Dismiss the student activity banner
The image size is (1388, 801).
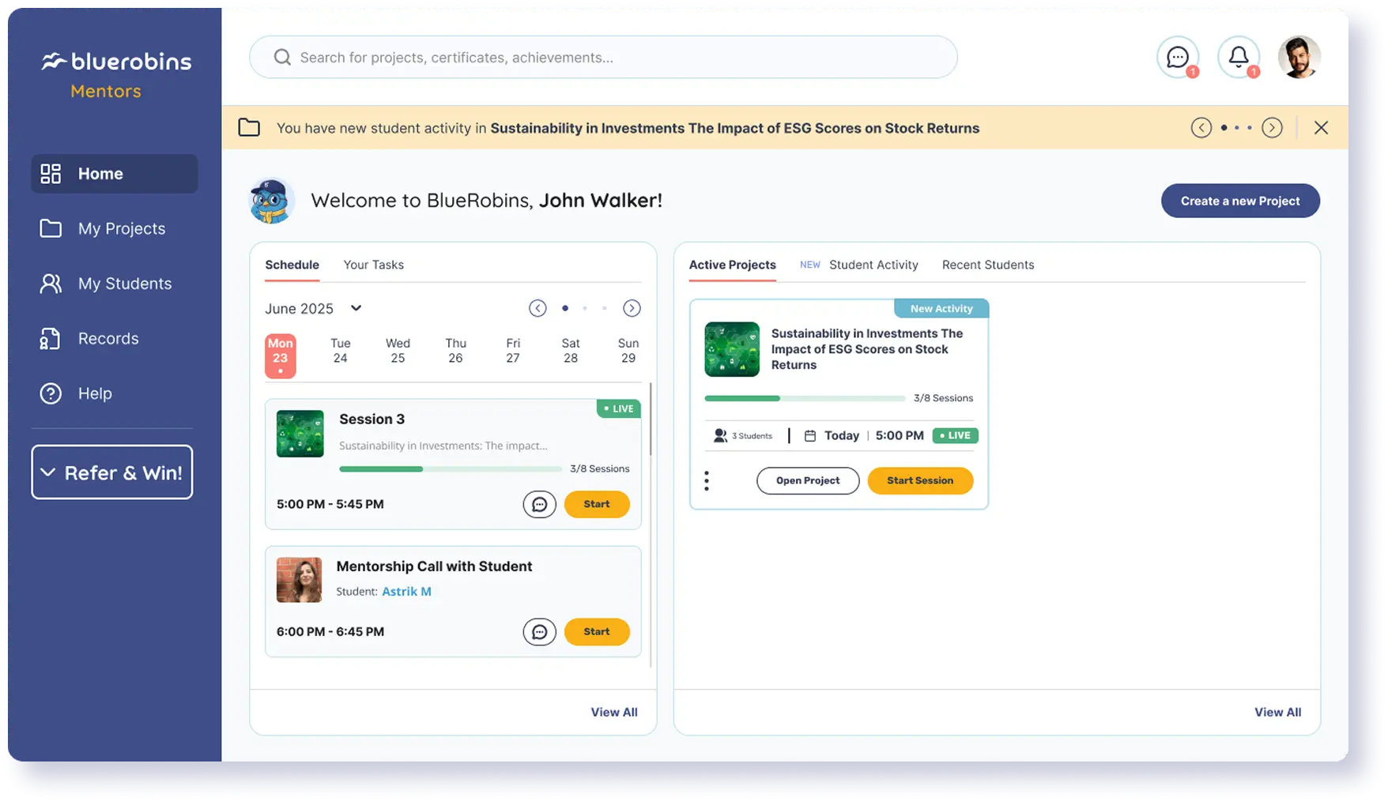click(x=1321, y=127)
